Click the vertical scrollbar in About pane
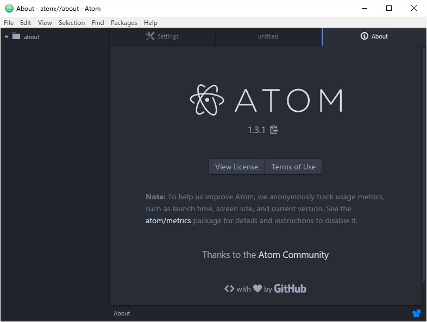This screenshot has width=427, height=322. 423,165
